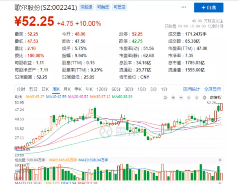
Task: Close the 成交量 volume indicator panel
Action: (x=220, y=160)
